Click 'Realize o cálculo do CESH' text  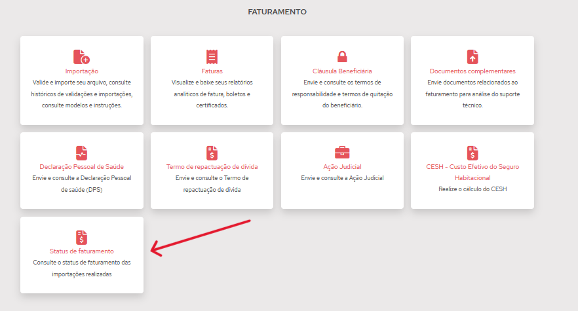(x=472, y=189)
